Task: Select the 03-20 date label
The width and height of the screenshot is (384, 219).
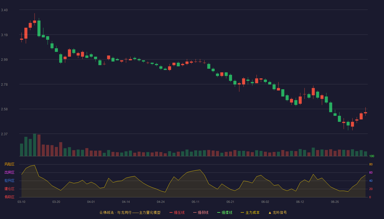Action: pos(56,202)
